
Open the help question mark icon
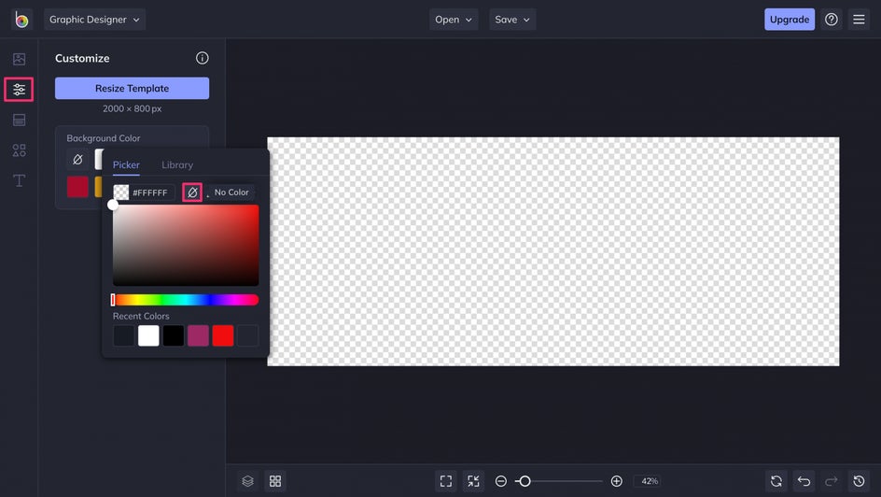(831, 20)
